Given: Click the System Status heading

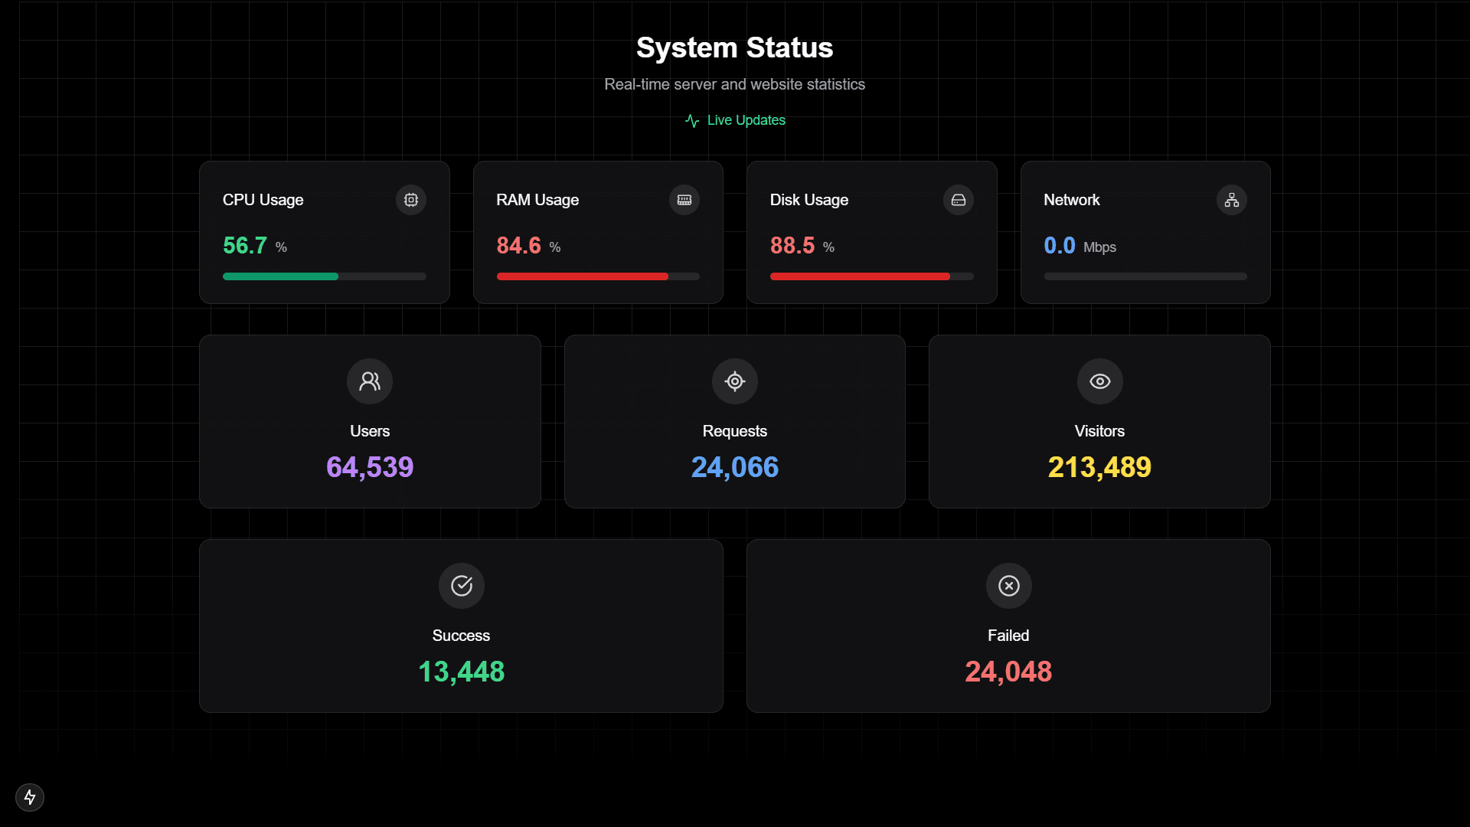Looking at the screenshot, I should click(x=734, y=47).
